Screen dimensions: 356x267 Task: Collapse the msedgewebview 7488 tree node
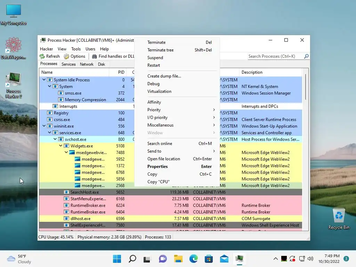tap(66, 152)
